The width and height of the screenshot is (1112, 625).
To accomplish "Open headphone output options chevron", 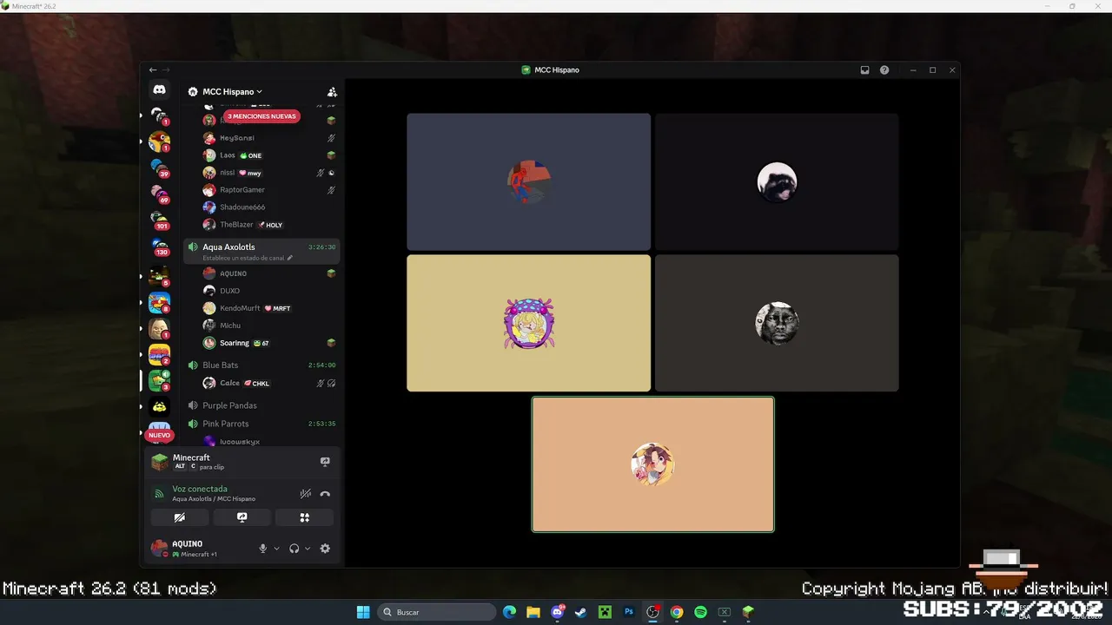I will pyautogui.click(x=308, y=549).
